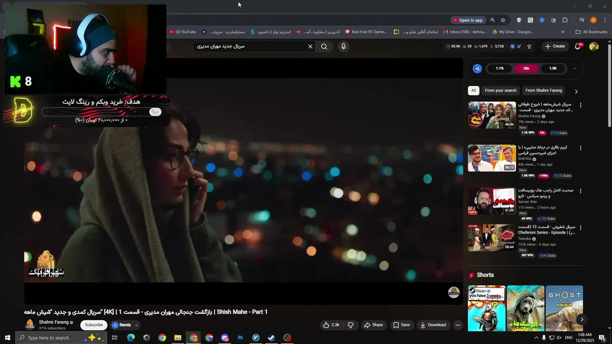Click the trophy icon in the YouTube header
This screenshot has height=344, width=612.
[x=529, y=46]
